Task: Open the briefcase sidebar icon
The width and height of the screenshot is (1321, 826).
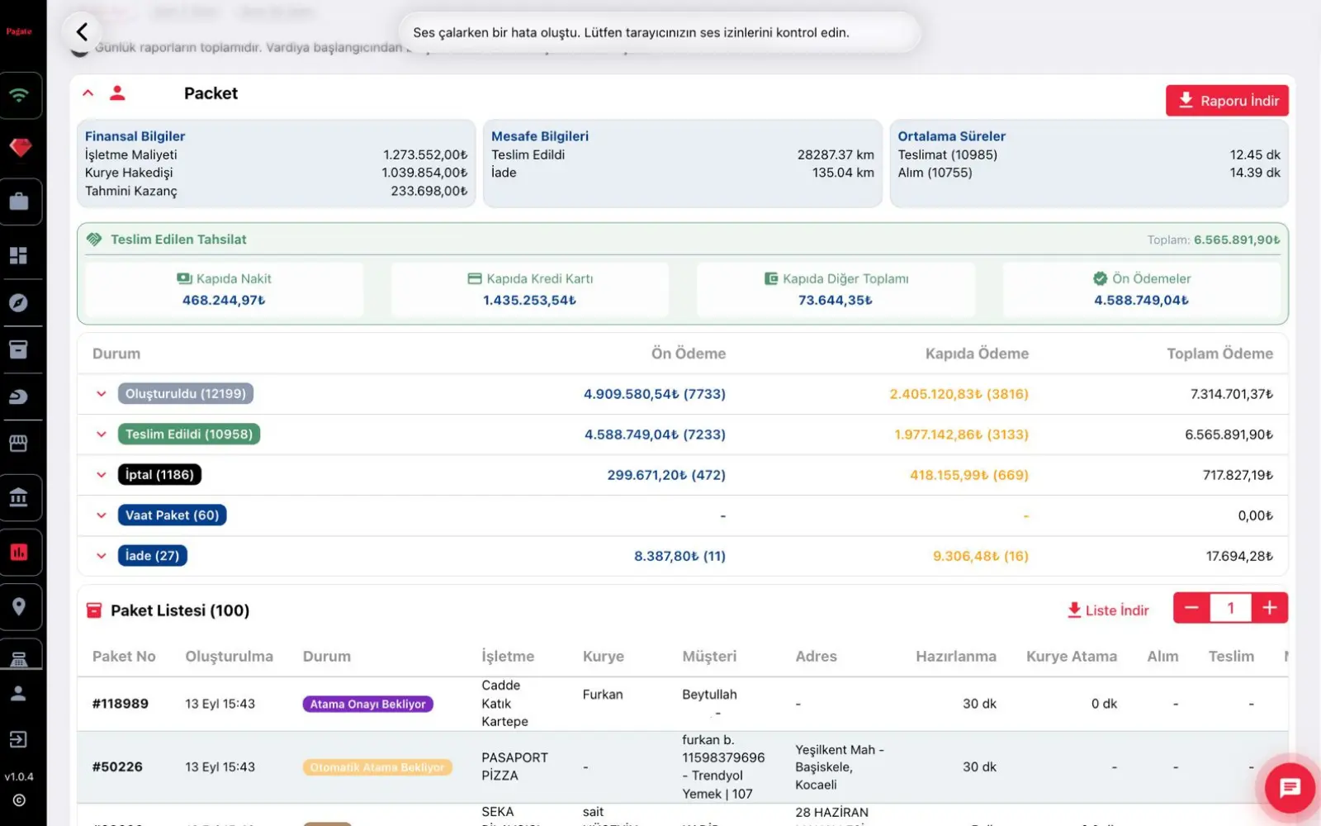Action: click(19, 202)
